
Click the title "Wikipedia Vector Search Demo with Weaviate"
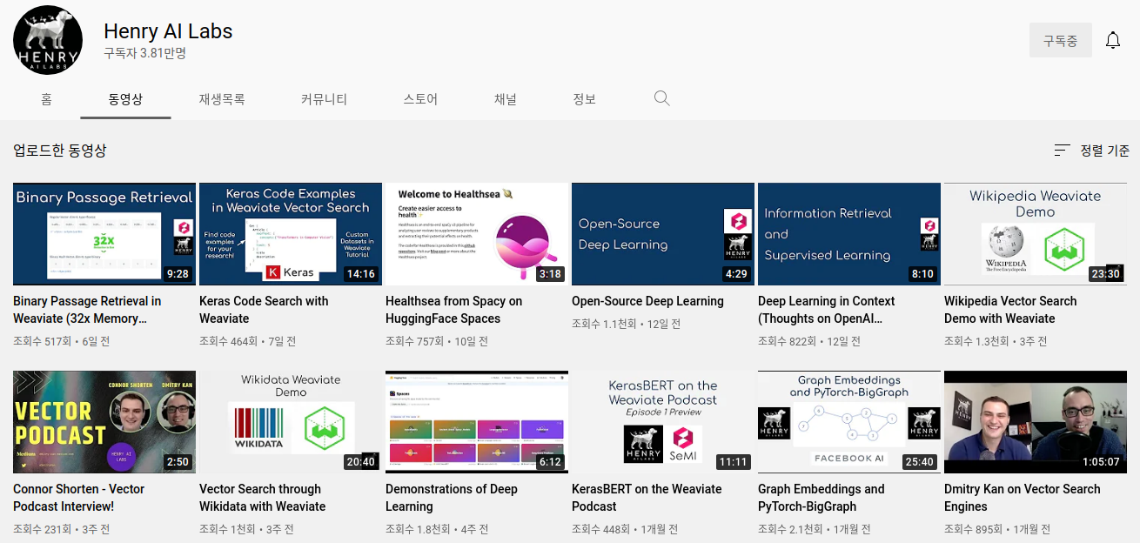pyautogui.click(x=1010, y=310)
